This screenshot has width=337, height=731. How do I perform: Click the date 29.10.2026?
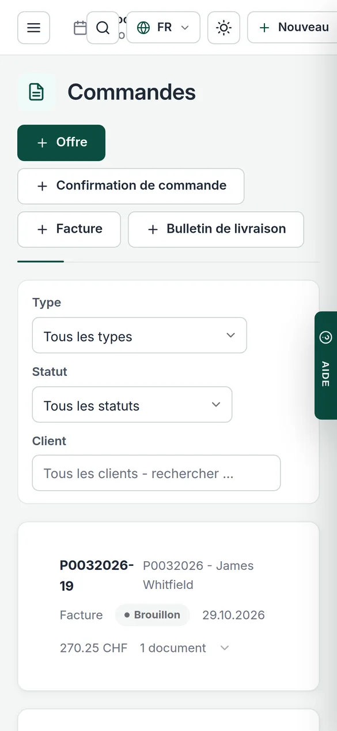(233, 615)
